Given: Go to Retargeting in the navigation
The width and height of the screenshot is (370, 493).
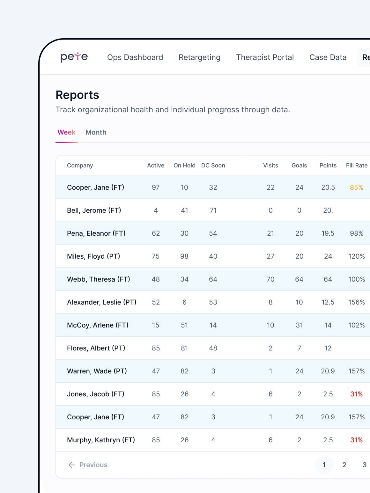Looking at the screenshot, I should coord(199,57).
